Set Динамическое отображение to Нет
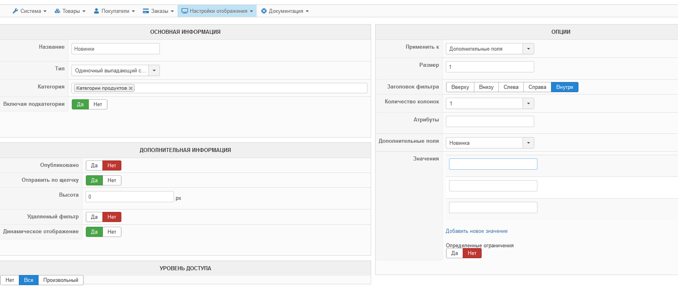 [x=112, y=232]
